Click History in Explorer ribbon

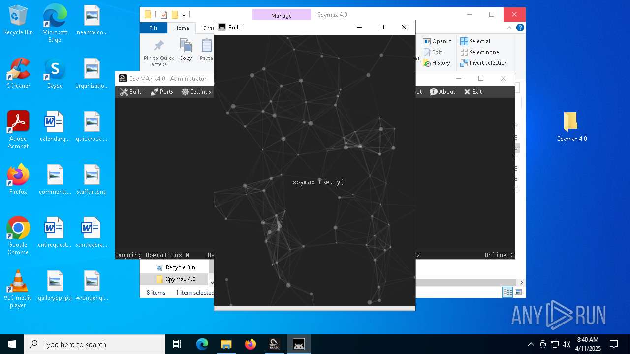(x=437, y=63)
